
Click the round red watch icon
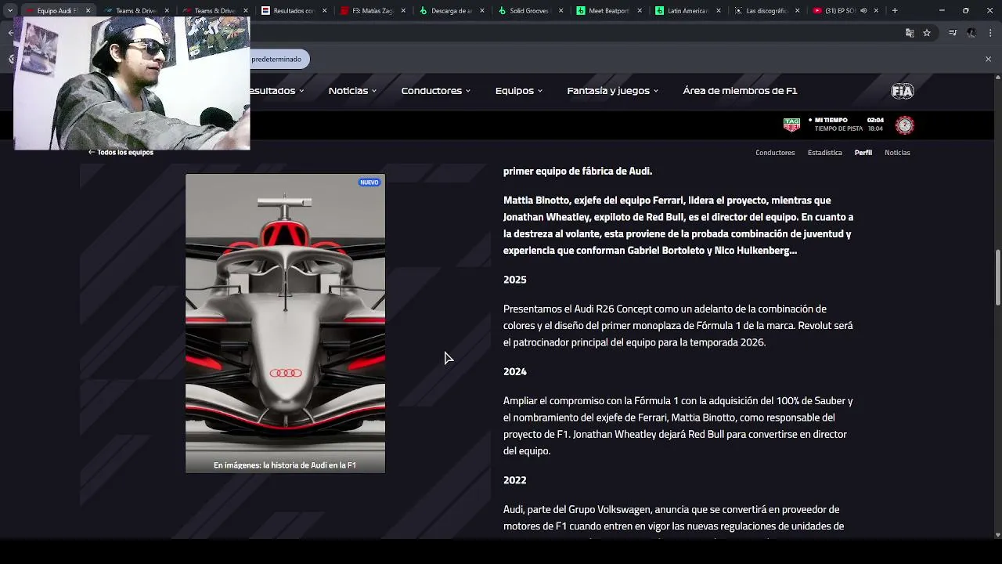coord(904,125)
